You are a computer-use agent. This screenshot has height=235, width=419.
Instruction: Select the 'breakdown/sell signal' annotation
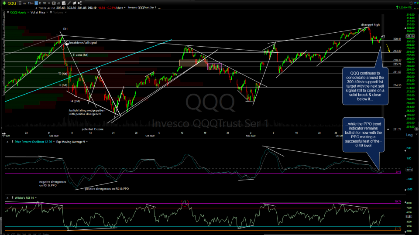83,43
